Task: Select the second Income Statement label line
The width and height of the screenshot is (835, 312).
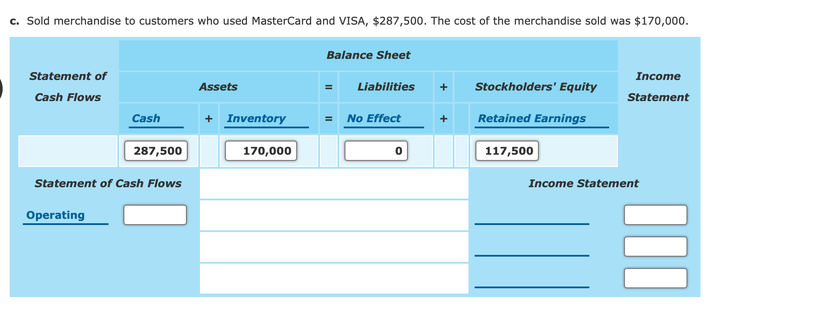Action: click(x=532, y=256)
